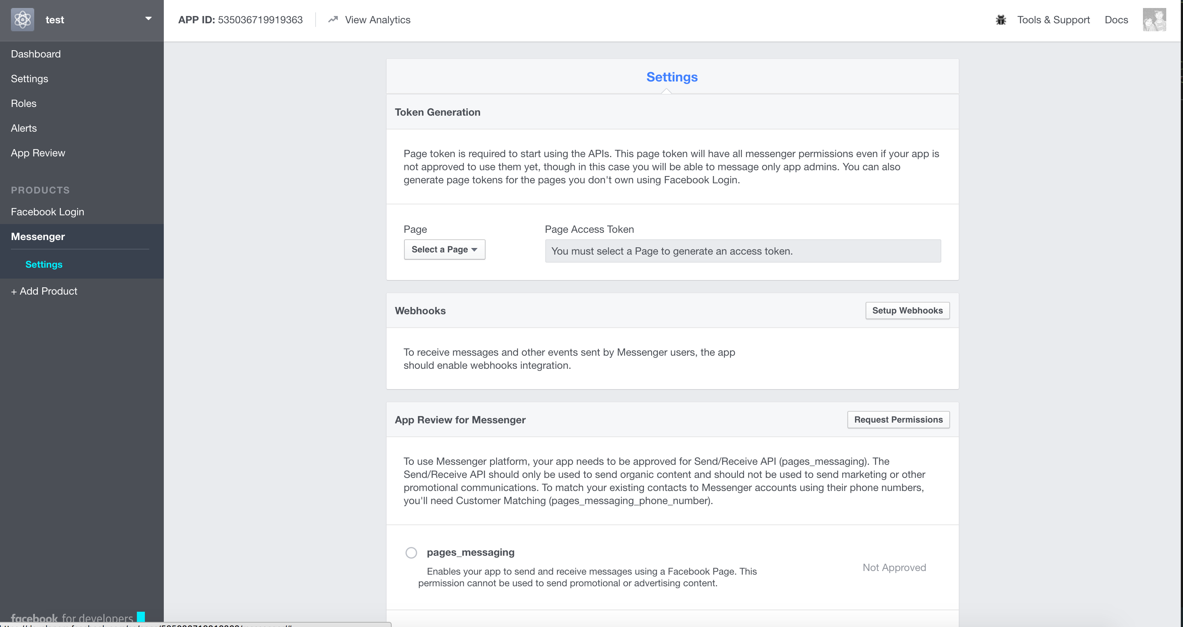This screenshot has height=627, width=1183.
Task: Click the View Analytics trend icon
Action: click(333, 19)
